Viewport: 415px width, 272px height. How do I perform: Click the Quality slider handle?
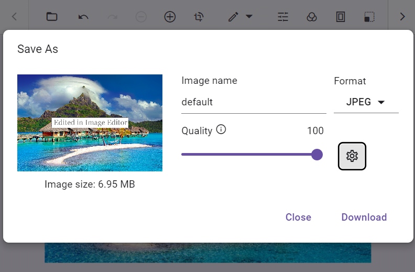316,155
